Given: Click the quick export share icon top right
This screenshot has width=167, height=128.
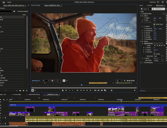Looking at the screenshot, I should point(163,2).
